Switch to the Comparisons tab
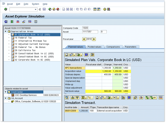Screen dimensions: 166x123 click(x=113, y=47)
